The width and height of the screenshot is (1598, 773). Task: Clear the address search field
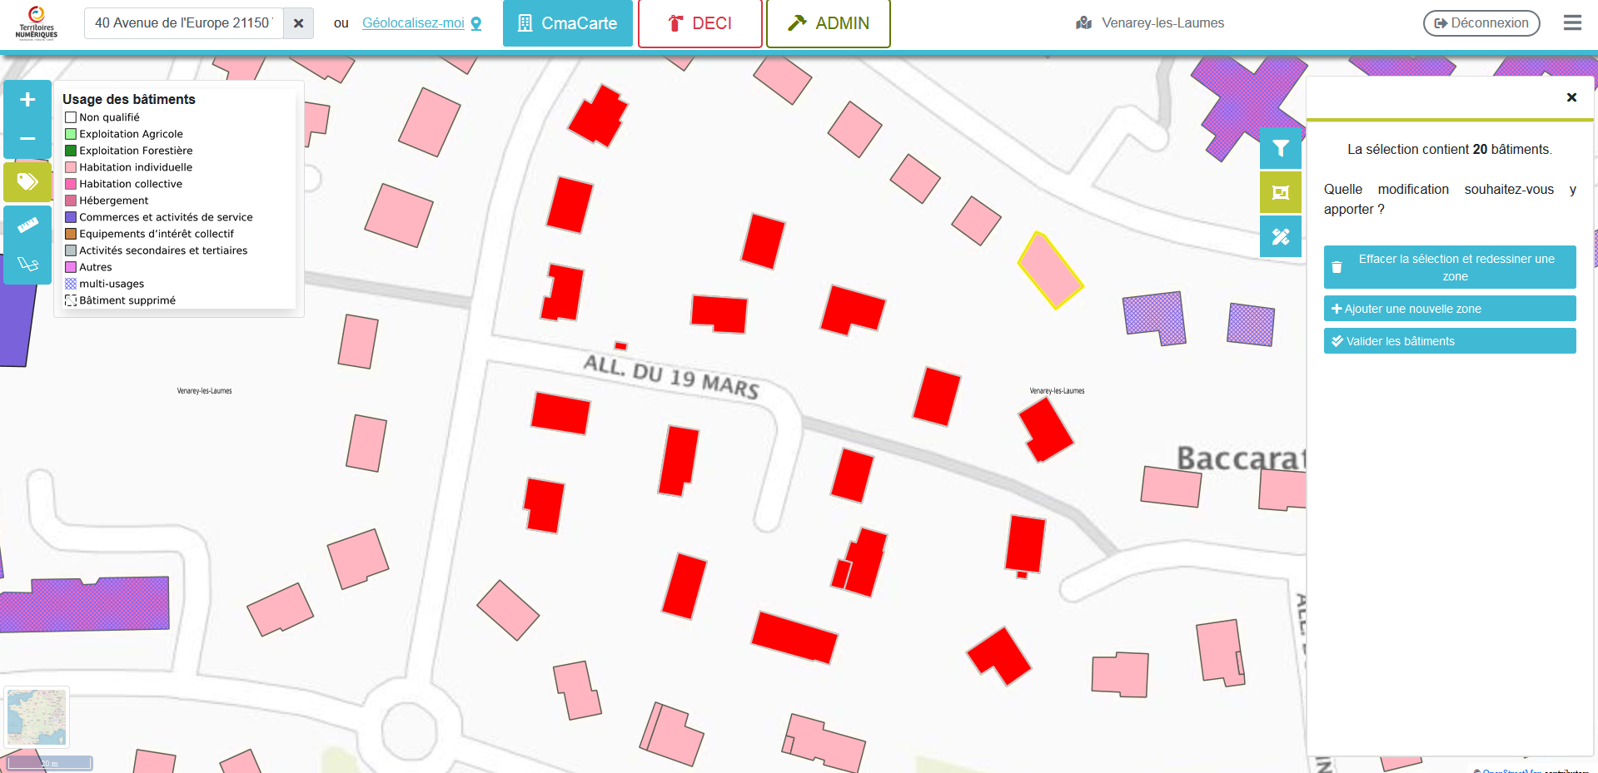(x=298, y=23)
